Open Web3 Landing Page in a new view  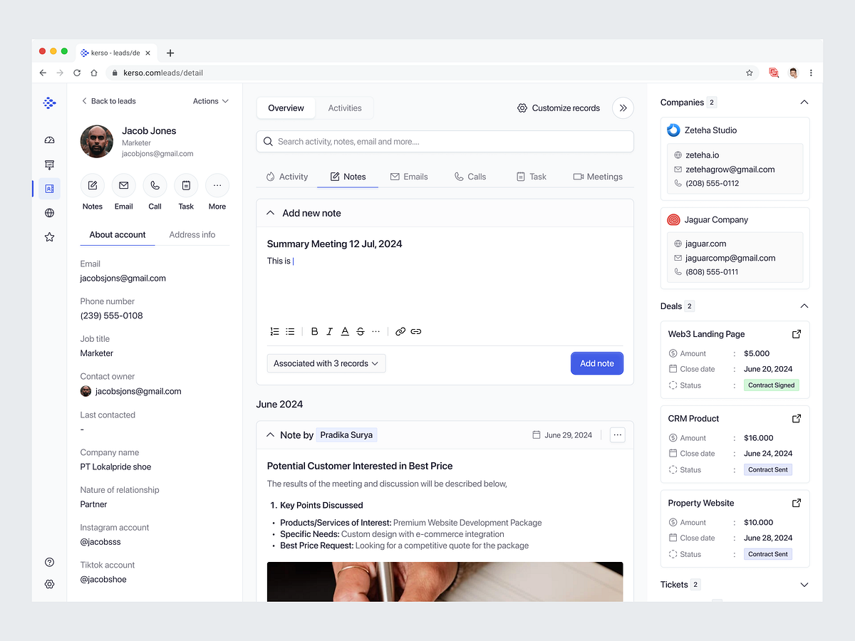(796, 333)
